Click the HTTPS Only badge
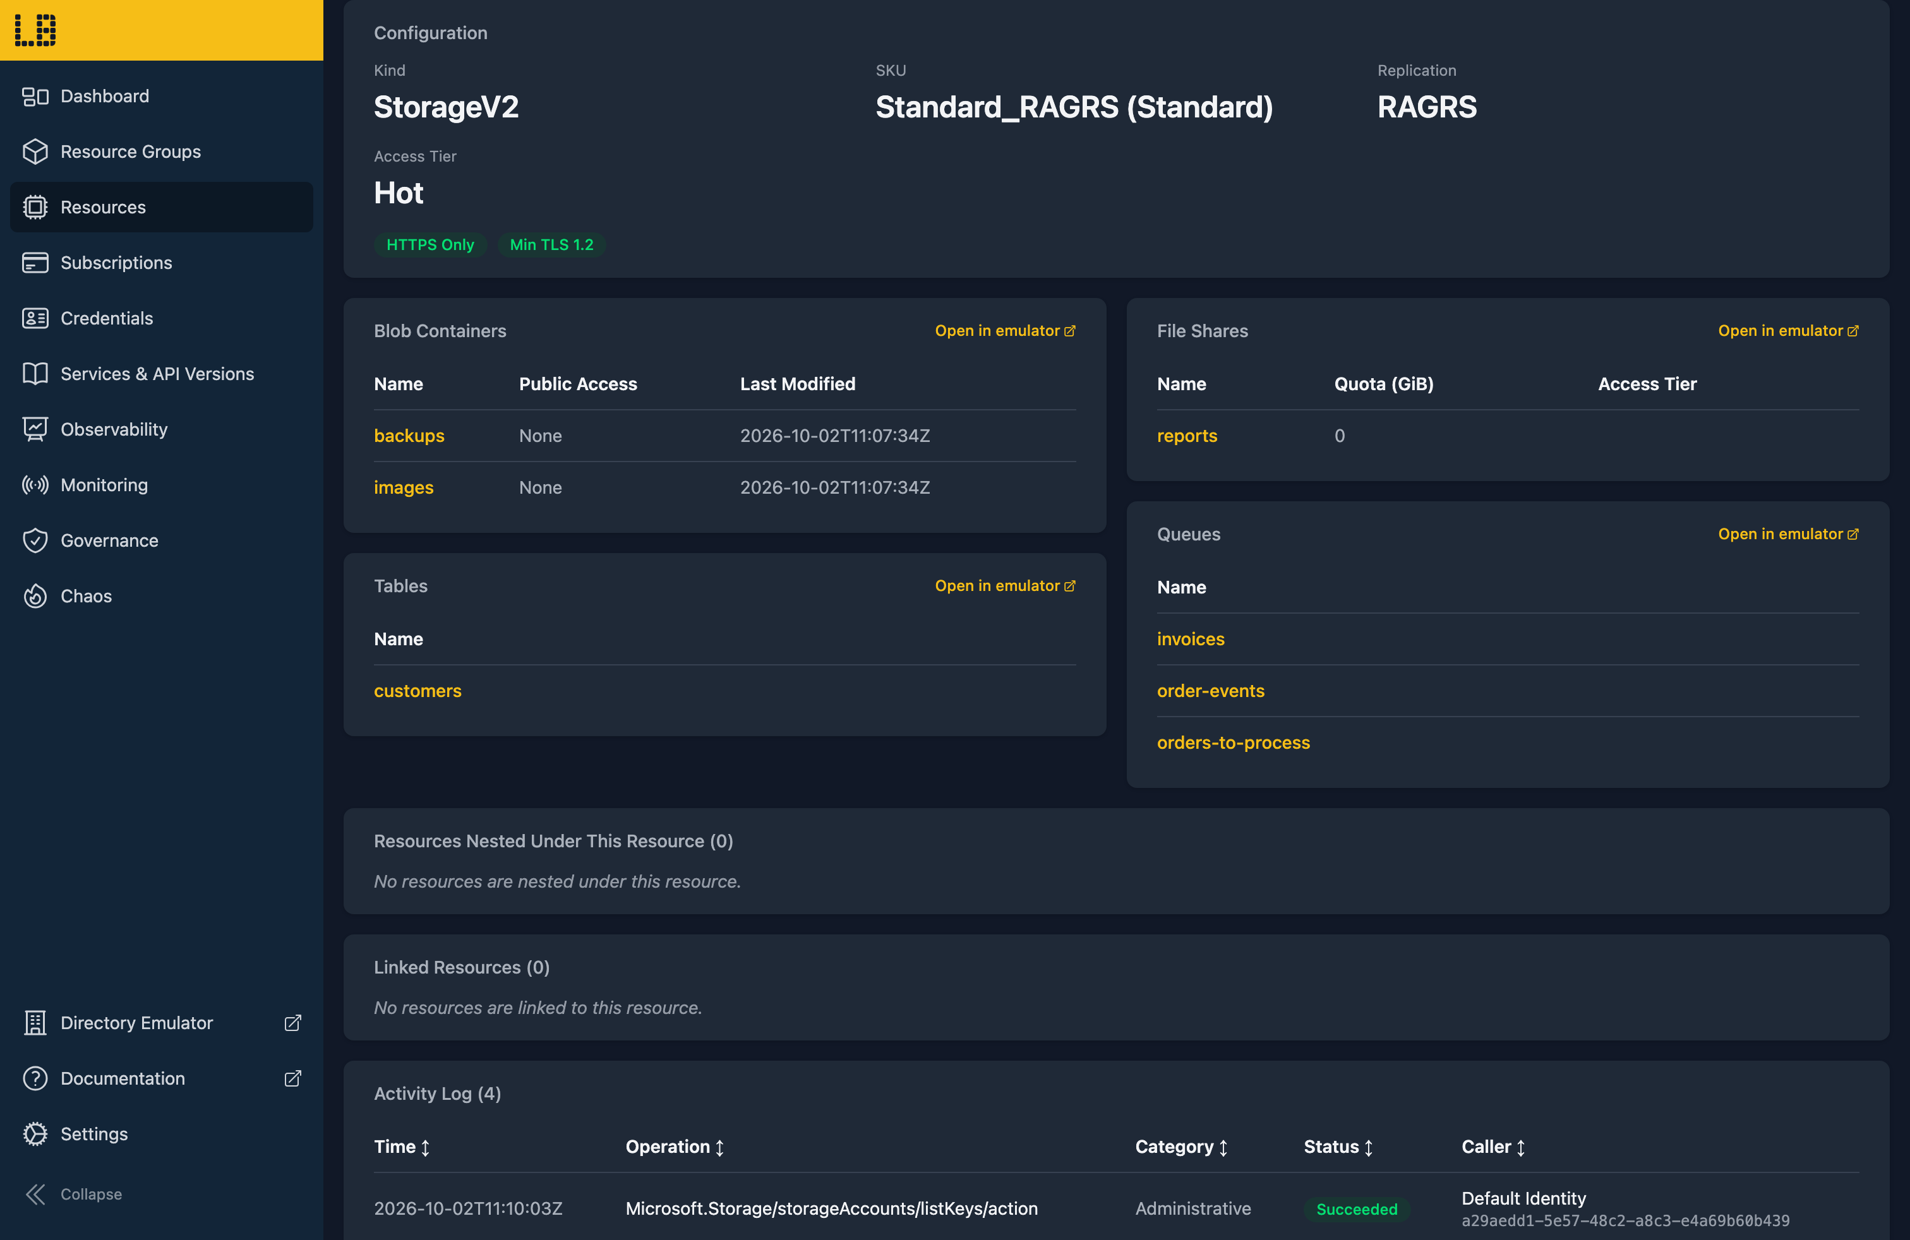This screenshot has width=1910, height=1240. [x=430, y=244]
